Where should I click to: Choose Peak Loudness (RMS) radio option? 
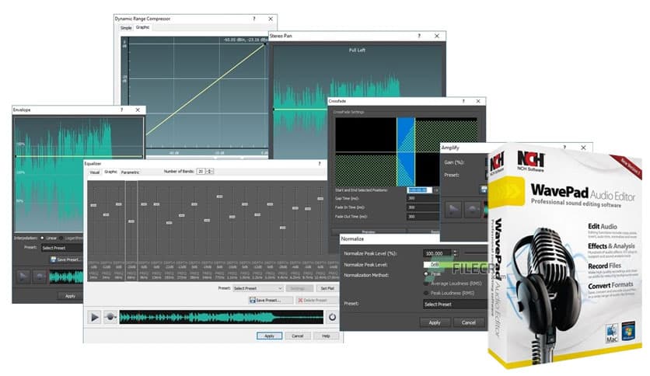point(427,293)
